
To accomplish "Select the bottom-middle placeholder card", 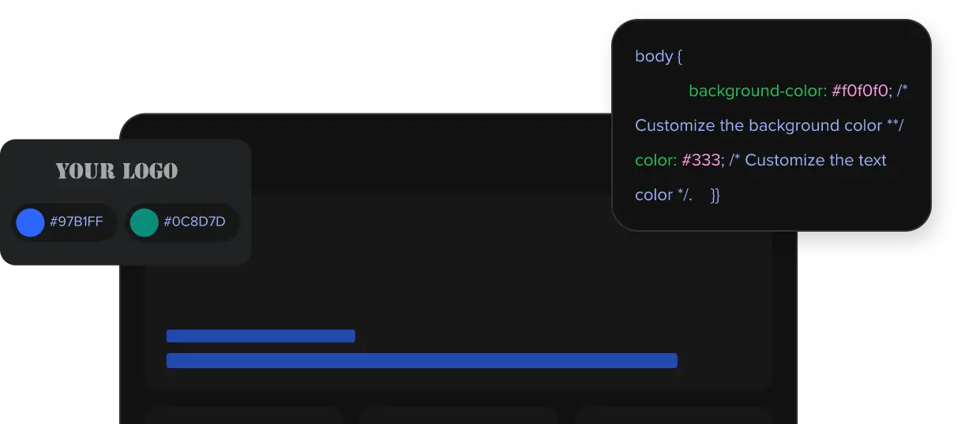I will tap(458, 415).
